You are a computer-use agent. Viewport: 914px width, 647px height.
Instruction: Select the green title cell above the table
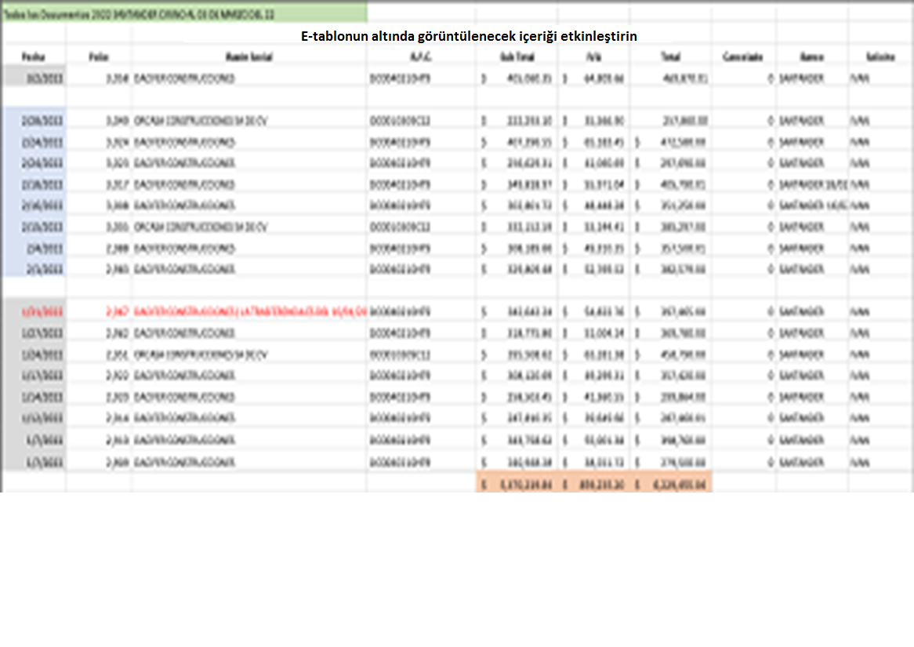pyautogui.click(x=185, y=14)
